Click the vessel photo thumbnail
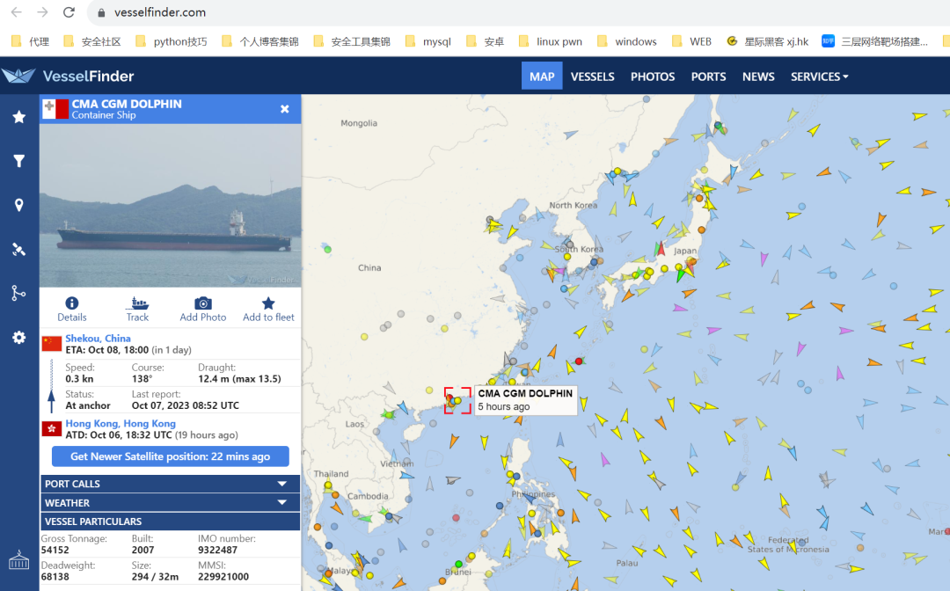The width and height of the screenshot is (950, 591). [171, 205]
